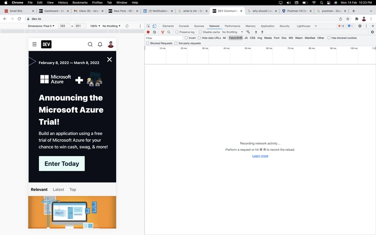Click the device width field 393
The height and width of the screenshot is (235, 376).
pos(64,26)
